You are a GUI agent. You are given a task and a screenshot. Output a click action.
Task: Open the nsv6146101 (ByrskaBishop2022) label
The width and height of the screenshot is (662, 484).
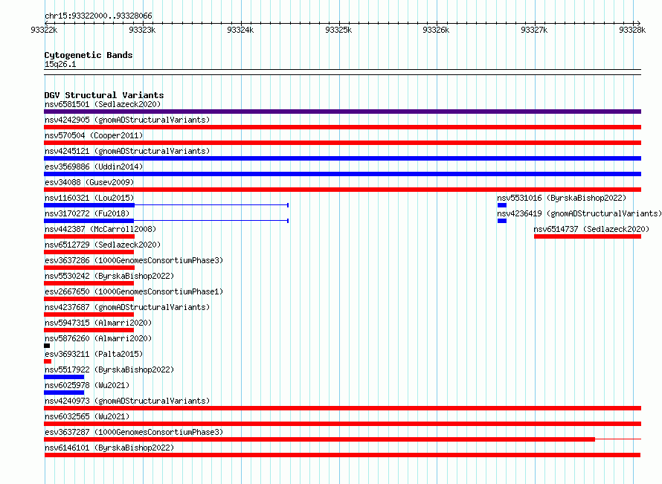[109, 448]
